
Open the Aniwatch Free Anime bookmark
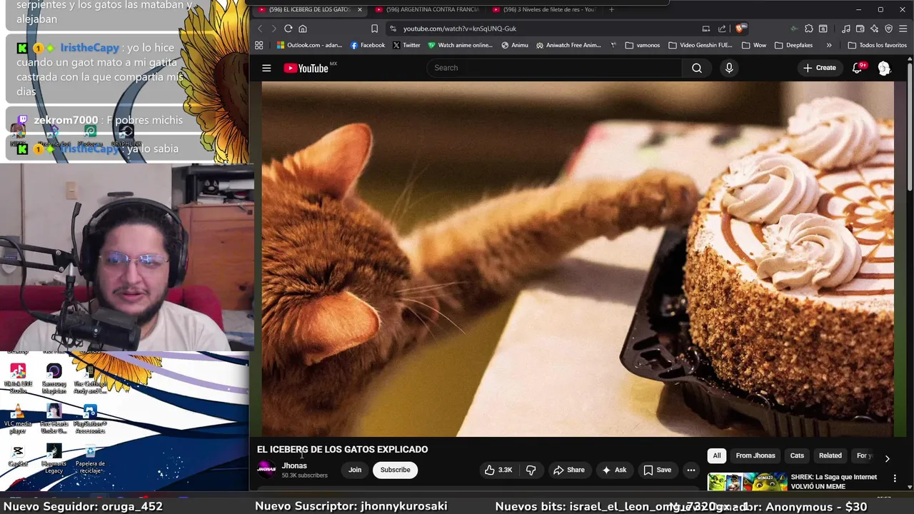[568, 45]
